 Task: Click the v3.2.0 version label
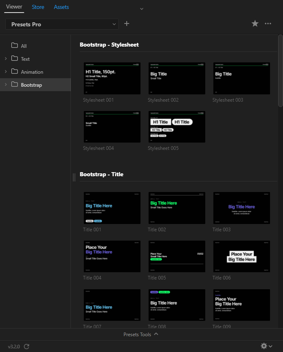coord(14,347)
